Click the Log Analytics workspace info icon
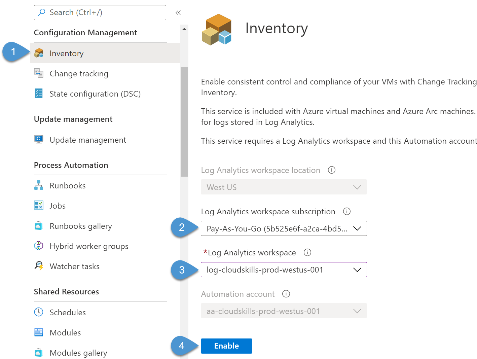 307,252
